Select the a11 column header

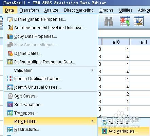coord(140,42)
